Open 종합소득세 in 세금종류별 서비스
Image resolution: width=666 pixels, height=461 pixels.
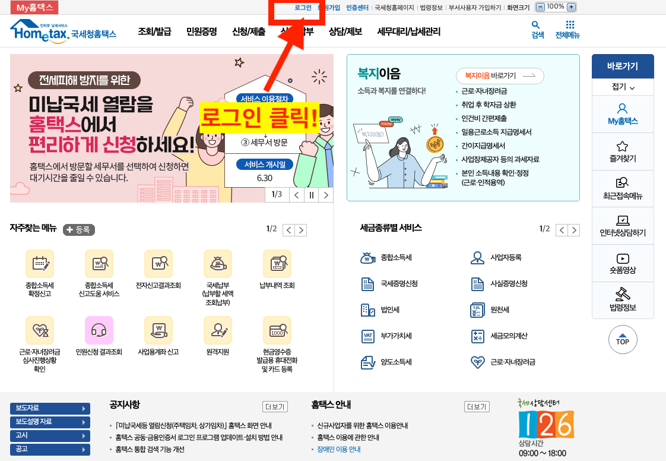386,258
